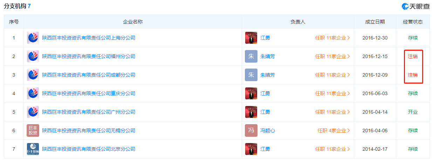This screenshot has height=163, width=433.
Task: Open the 北京分公司 company link
Action: [x=89, y=149]
